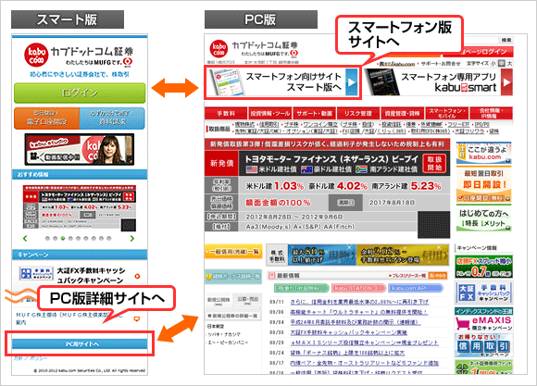Click ツバキ・ナカシマ in new listings list
Image resolution: width=537 pixels, height=386 pixels.
click(x=224, y=334)
